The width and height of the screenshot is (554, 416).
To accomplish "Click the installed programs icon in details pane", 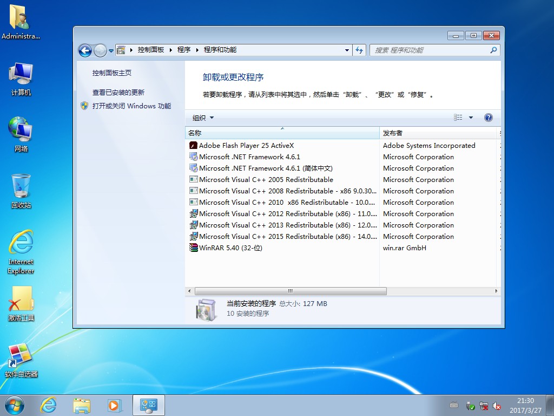I will 206,310.
